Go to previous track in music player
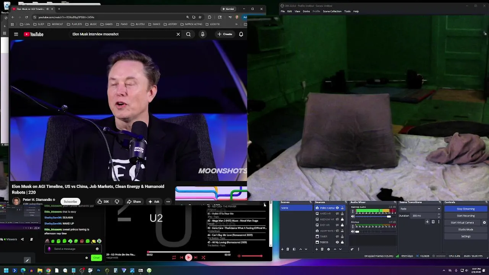This screenshot has height=275, width=489. (181, 257)
